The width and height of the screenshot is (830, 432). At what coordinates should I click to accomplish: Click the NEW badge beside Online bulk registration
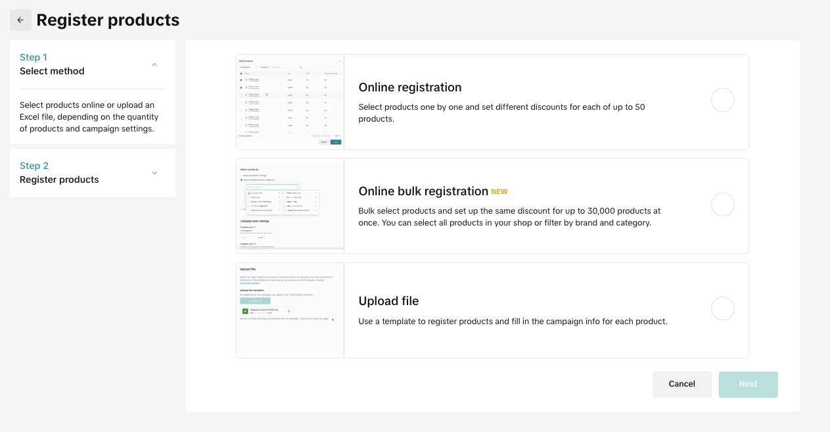pyautogui.click(x=499, y=192)
